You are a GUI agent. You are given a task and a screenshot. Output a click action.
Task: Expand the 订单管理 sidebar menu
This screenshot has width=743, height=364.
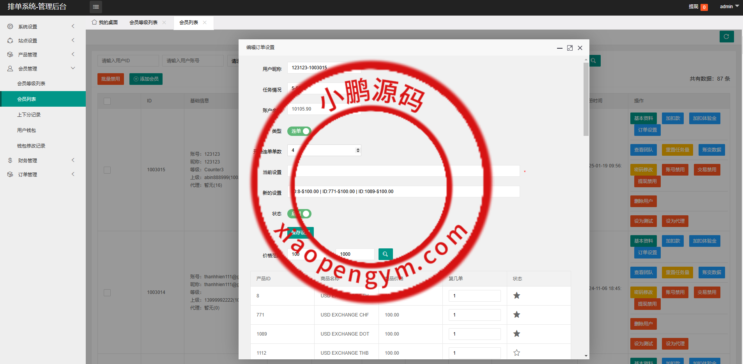click(43, 174)
